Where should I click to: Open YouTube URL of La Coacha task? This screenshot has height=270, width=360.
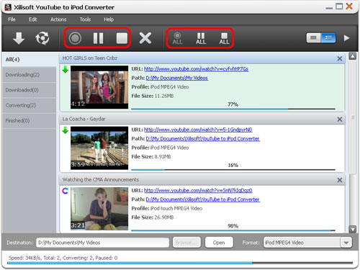[198, 130]
